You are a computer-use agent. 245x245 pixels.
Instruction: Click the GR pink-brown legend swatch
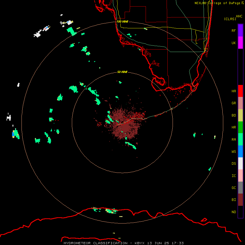click(x=240, y=103)
